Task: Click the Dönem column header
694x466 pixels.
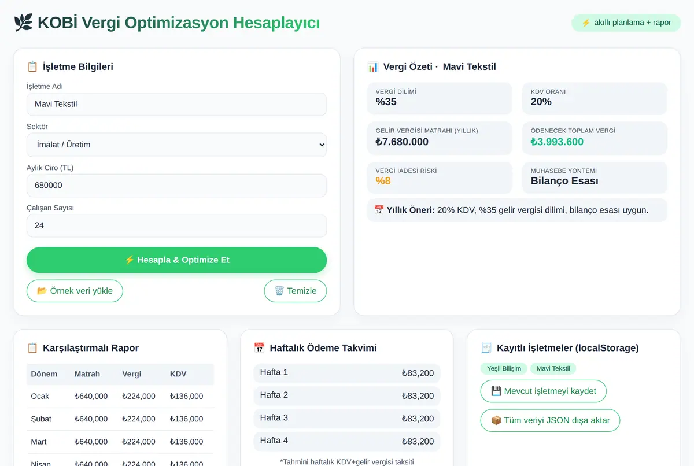Action: pos(44,374)
